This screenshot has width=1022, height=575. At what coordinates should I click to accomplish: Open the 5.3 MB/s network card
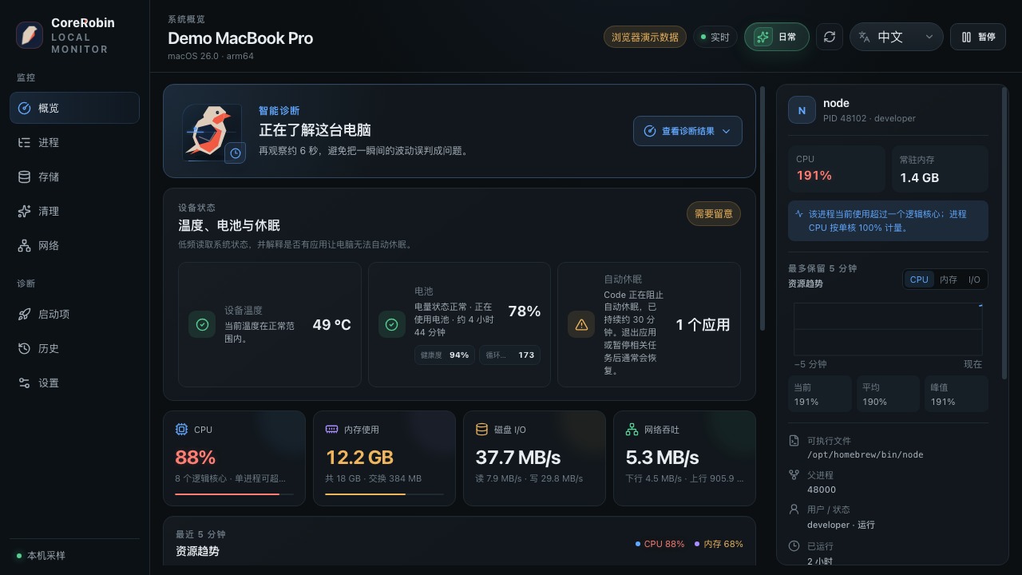(x=684, y=458)
